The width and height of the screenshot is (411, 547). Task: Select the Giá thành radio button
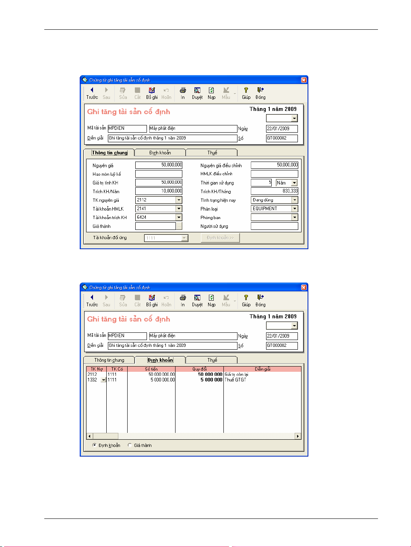point(130,445)
